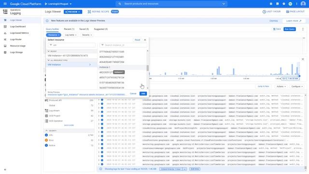Image resolution: width=309 pixels, height=174 pixels.
Task: Click the Error severity icon in the fields panel
Action: tap(46, 140)
